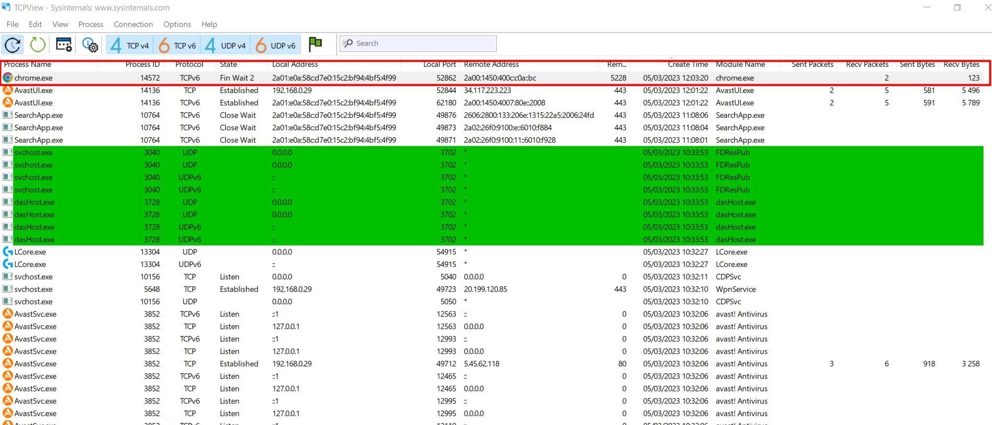This screenshot has height=425, width=992.
Task: Open the Help menu
Action: tap(209, 24)
